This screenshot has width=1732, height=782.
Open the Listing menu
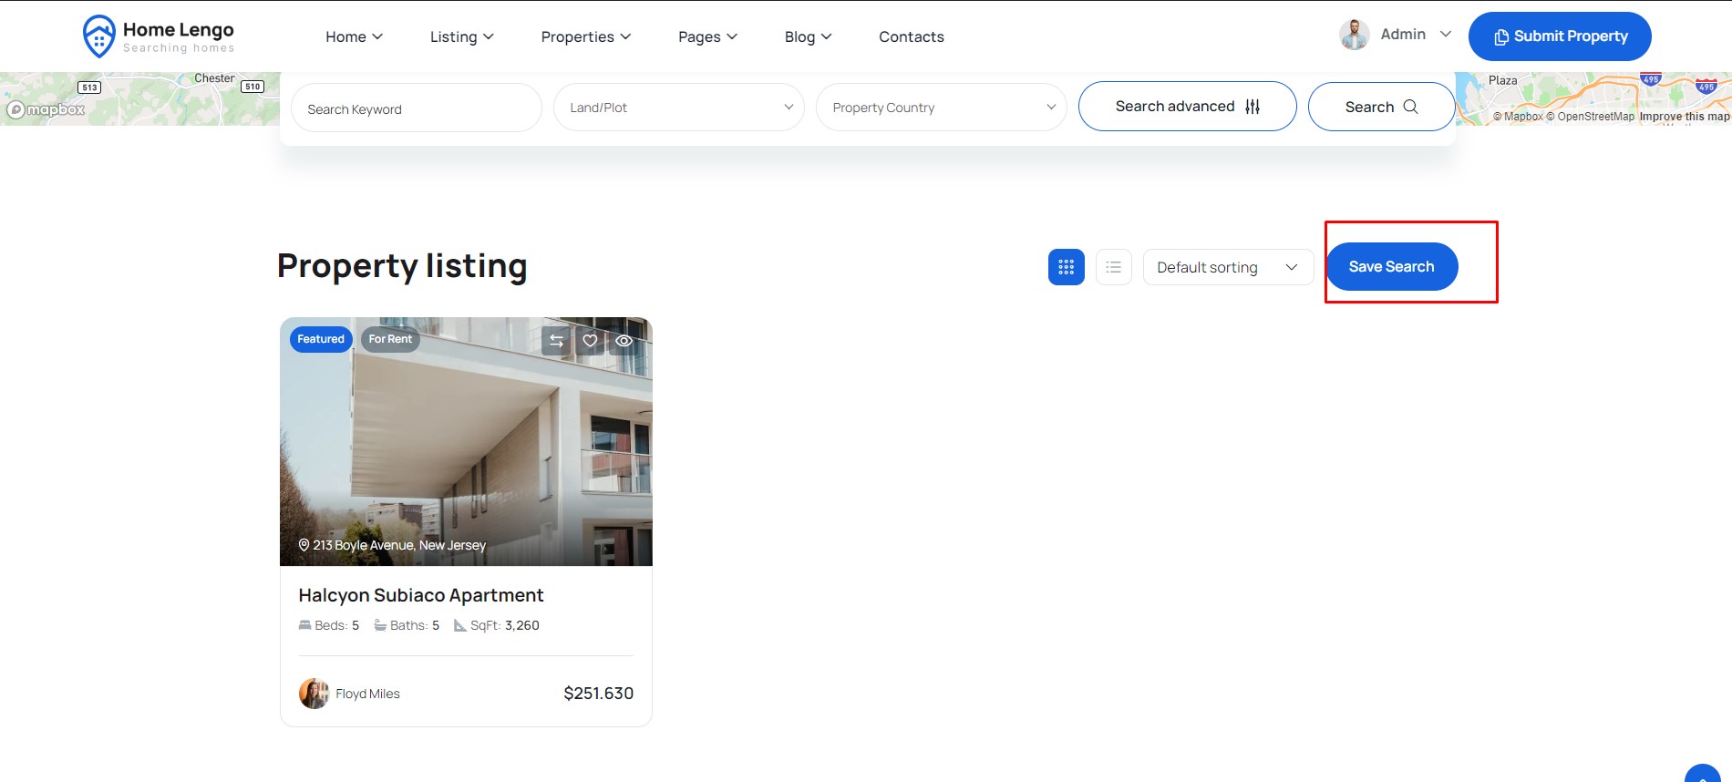[461, 36]
